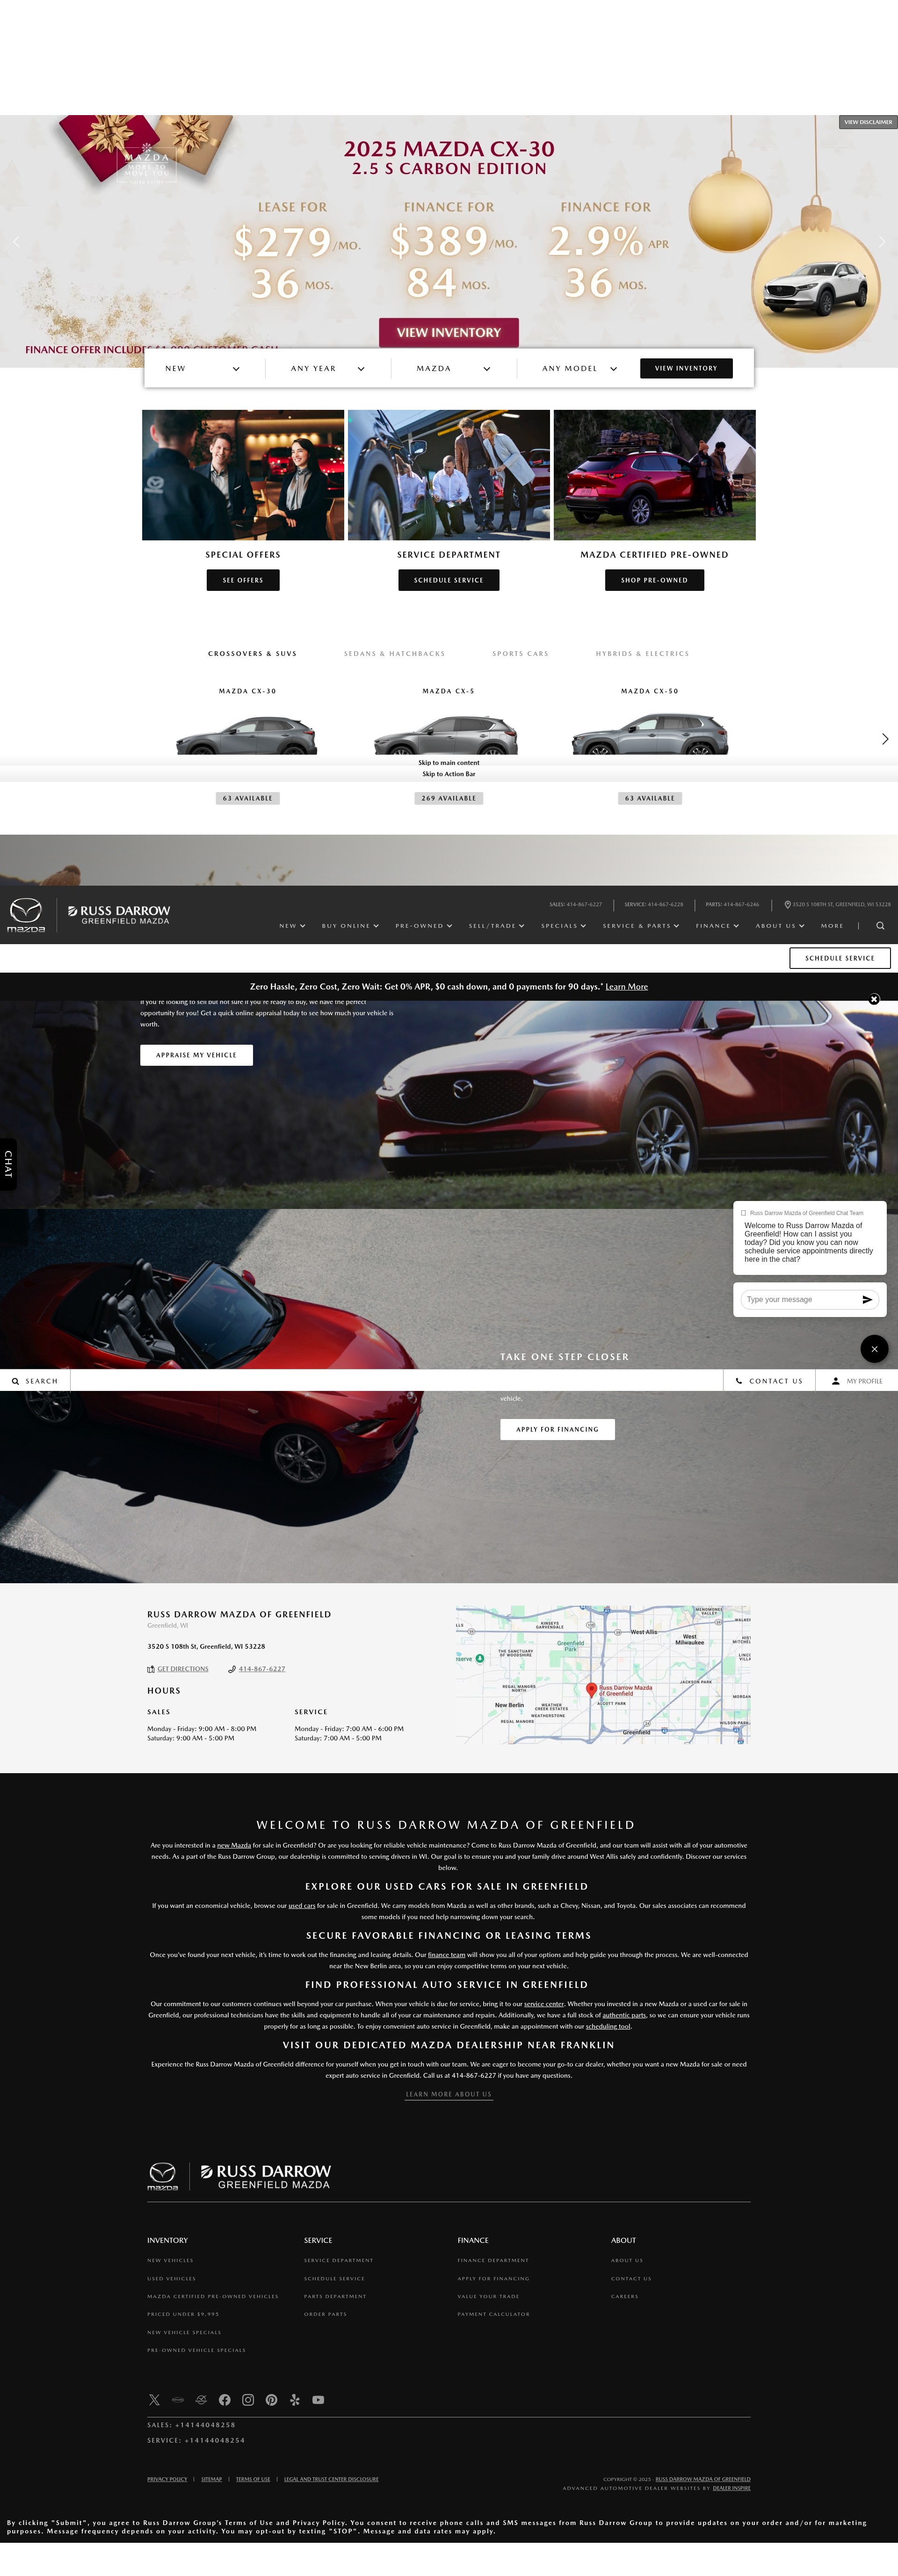Advance to the next hero slide arrow

pyautogui.click(x=881, y=242)
